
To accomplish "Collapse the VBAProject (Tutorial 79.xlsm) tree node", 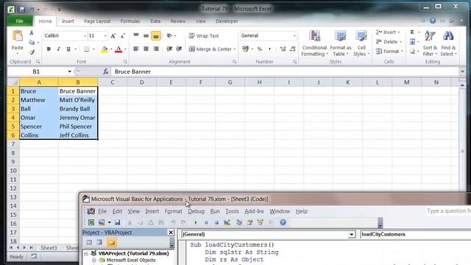I will (x=86, y=253).
